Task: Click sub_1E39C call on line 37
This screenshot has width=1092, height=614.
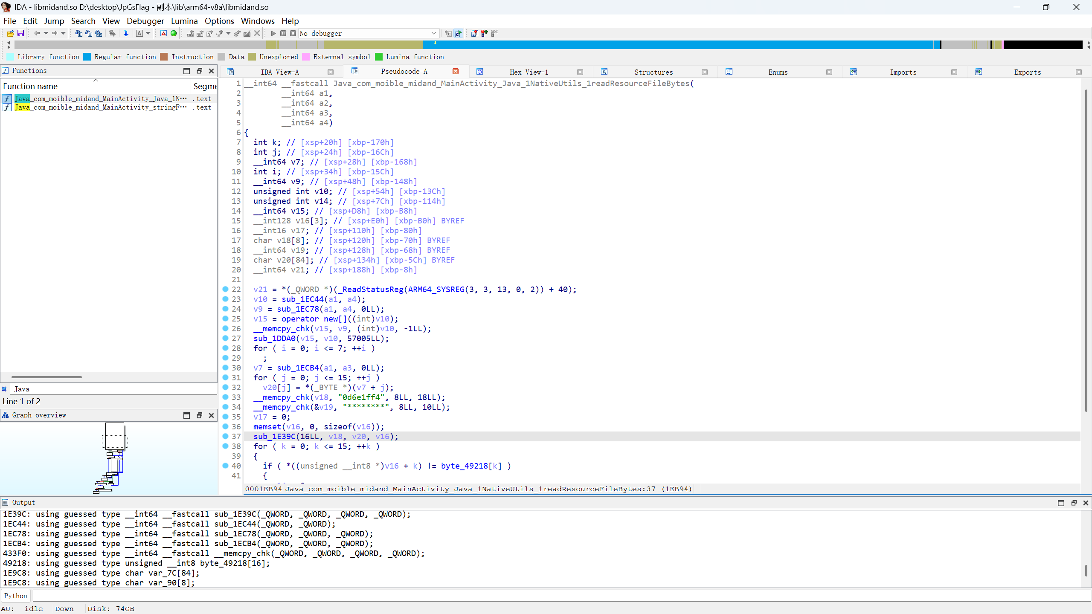Action: (x=274, y=437)
